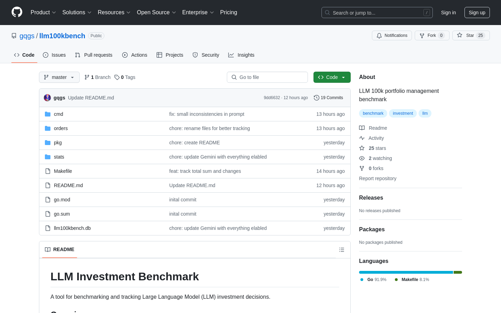This screenshot has height=313, width=501.
Task: Open the Insights tab
Action: click(x=241, y=55)
